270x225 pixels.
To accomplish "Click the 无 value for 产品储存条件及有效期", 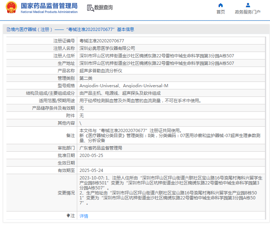I will 81,108.
